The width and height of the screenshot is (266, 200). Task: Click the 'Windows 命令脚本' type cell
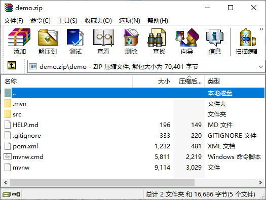pos(234,157)
